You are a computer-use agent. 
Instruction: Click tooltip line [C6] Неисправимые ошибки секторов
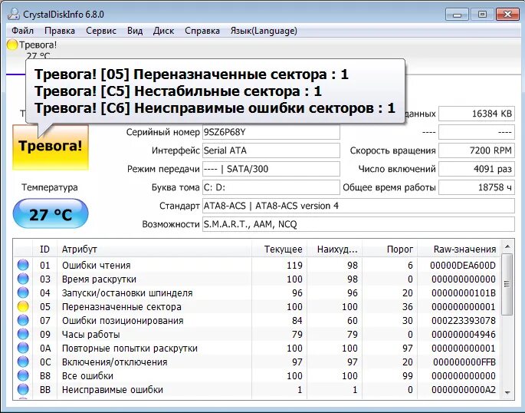(215, 108)
